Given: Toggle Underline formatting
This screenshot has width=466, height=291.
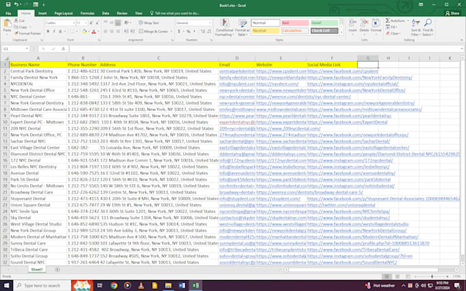Looking at the screenshot, I should [x=60, y=31].
